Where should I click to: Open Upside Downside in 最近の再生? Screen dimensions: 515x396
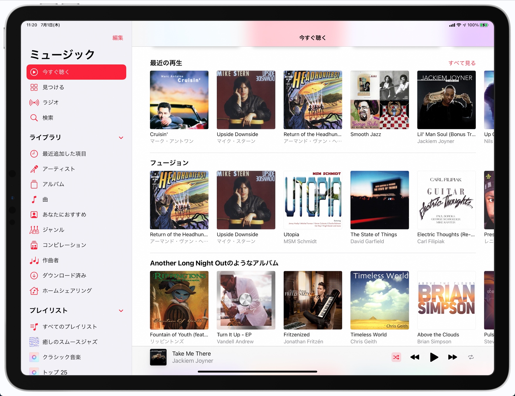coord(246,100)
